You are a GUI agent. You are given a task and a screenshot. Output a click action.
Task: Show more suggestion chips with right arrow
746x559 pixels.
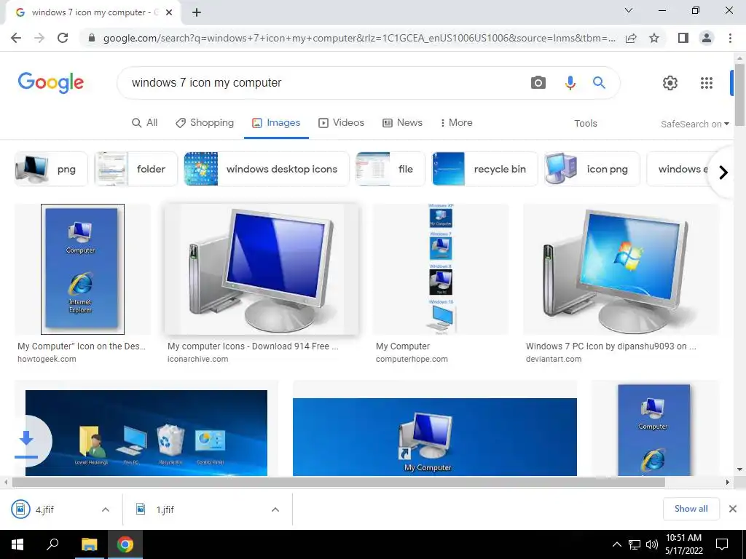(x=723, y=172)
